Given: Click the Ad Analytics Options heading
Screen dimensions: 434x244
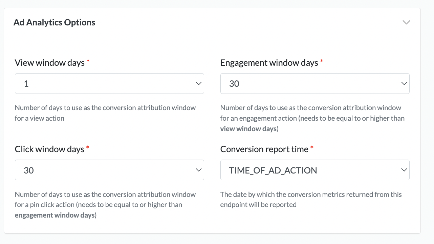Looking at the screenshot, I should click(55, 22).
